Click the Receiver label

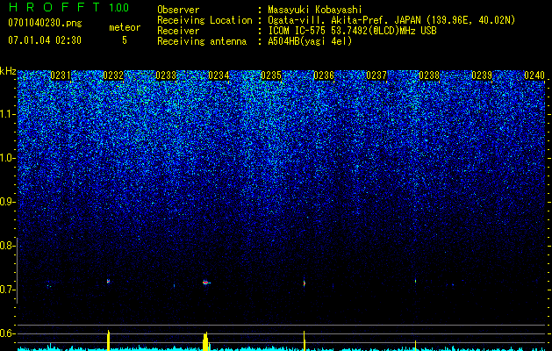178,31
